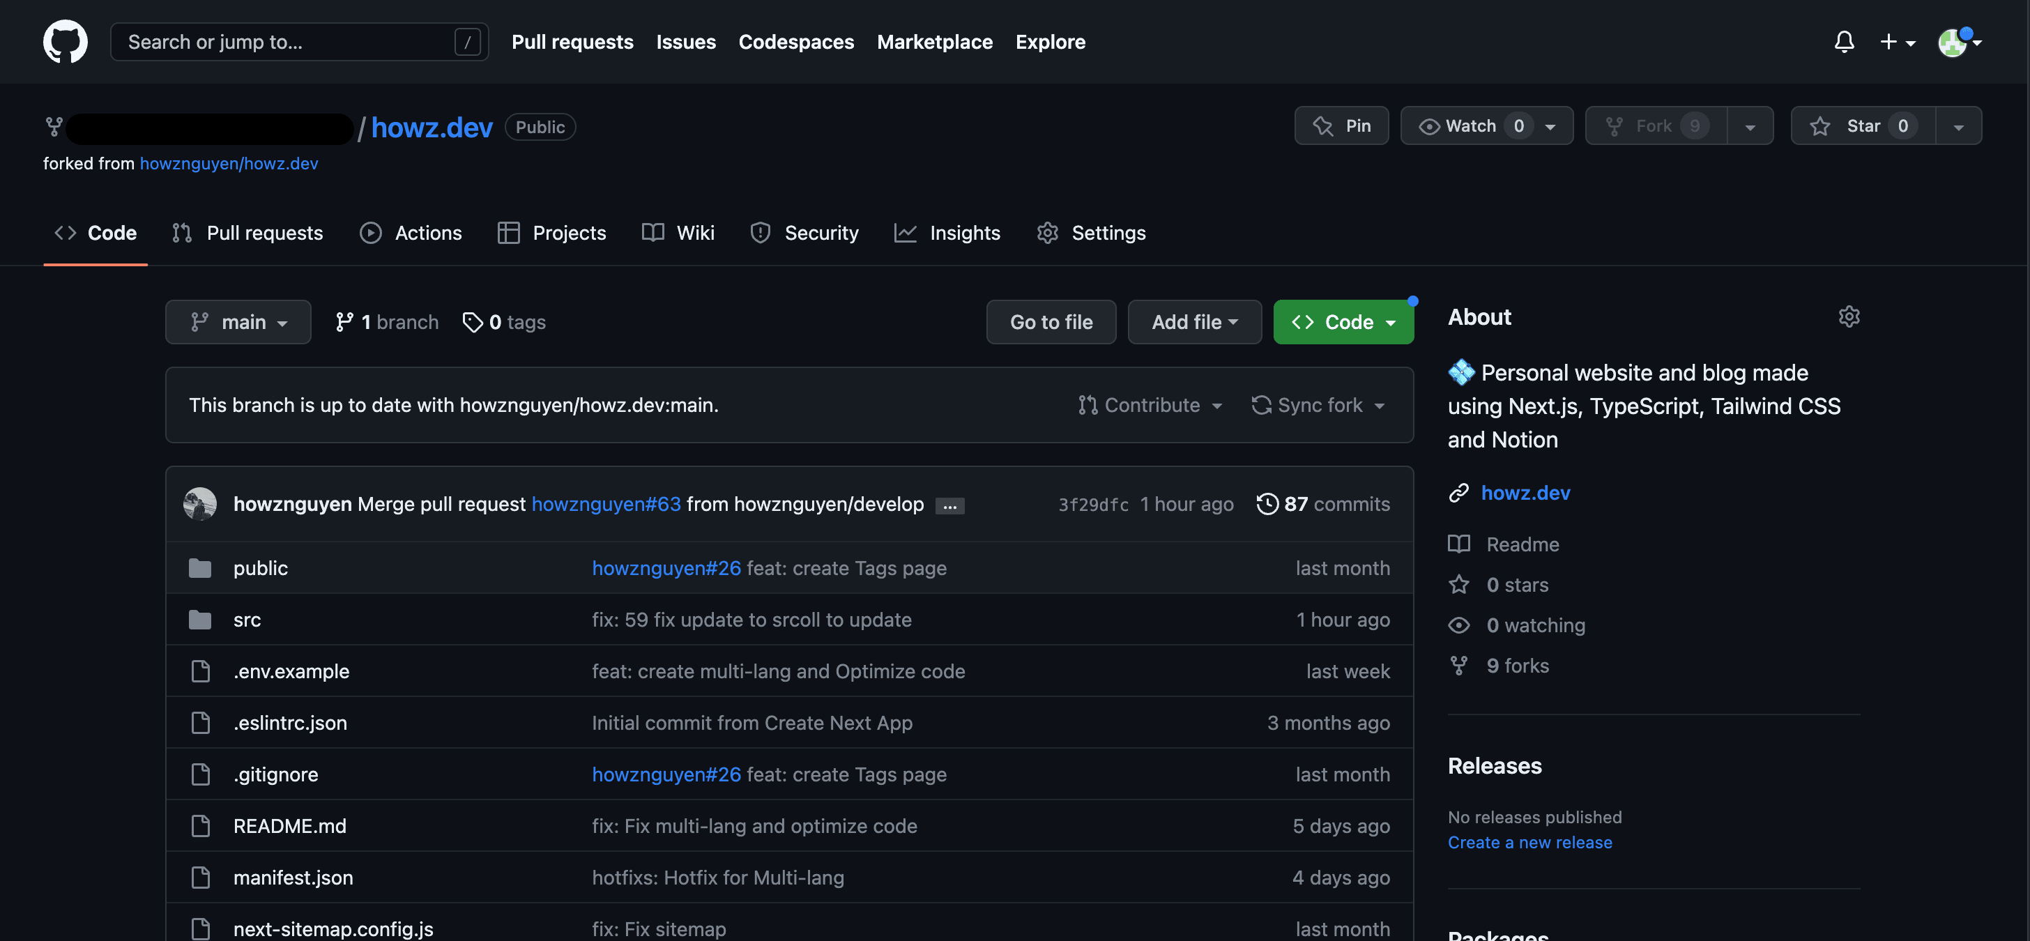Open the Add file dropdown
The height and width of the screenshot is (941, 2030).
pyautogui.click(x=1195, y=321)
